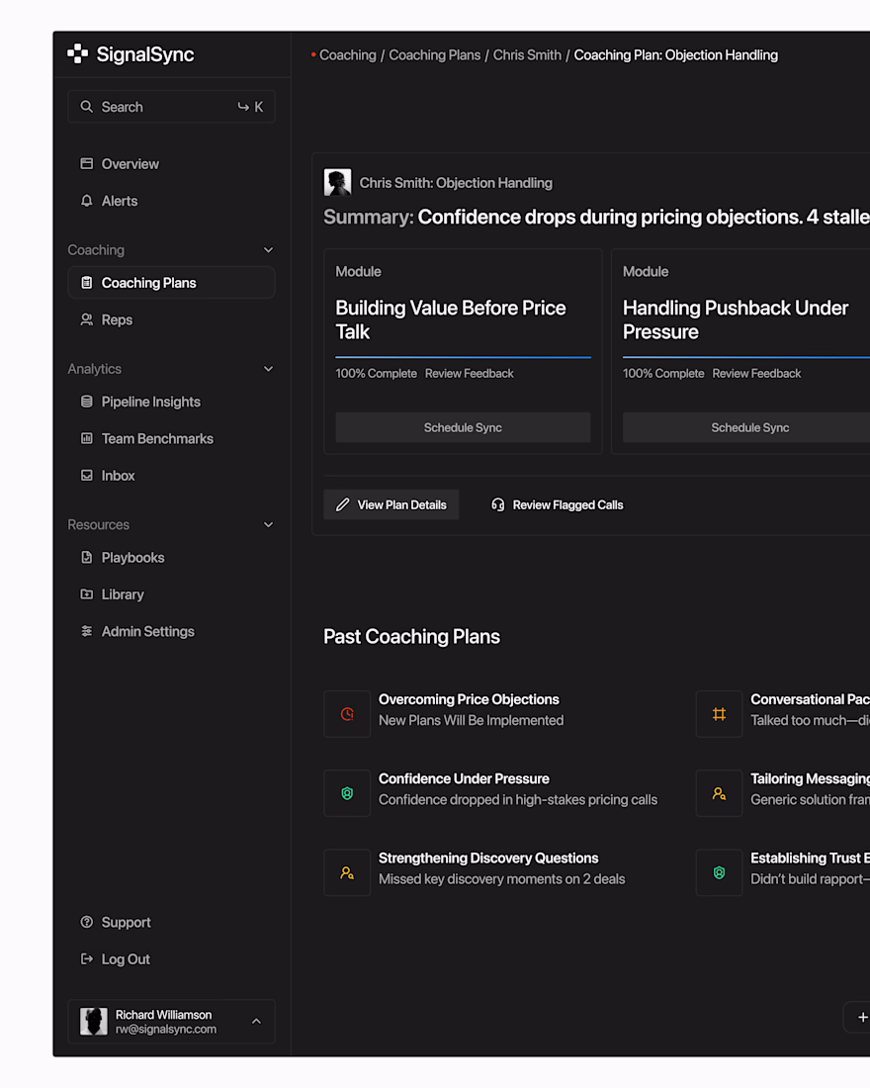870x1088 pixels.
Task: Collapse the Analytics sidebar section
Action: pos(269,369)
